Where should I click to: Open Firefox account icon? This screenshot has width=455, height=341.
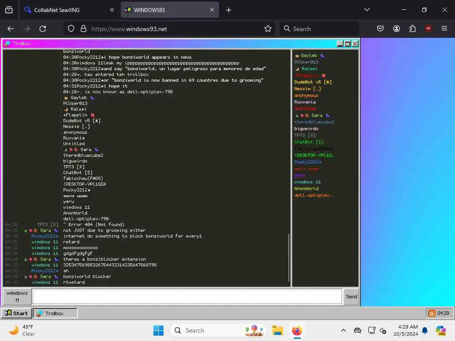point(396,29)
